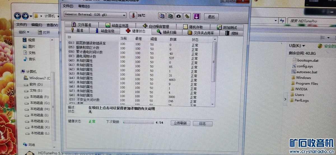336x155 pixels.
Task: Switch to the 随机存取 tab
Action: [193, 27]
